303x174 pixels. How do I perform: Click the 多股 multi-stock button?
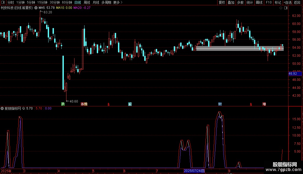point(240,2)
